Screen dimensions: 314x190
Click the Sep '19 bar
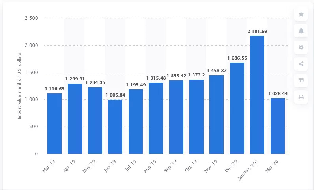point(176,117)
